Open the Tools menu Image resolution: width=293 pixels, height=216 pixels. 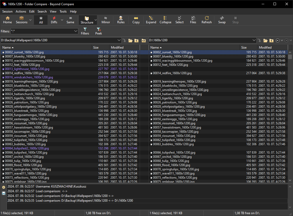63,11
